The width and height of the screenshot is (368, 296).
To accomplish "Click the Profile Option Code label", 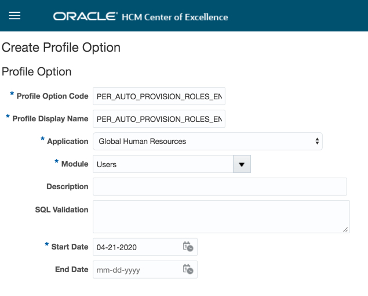I will 52,96.
